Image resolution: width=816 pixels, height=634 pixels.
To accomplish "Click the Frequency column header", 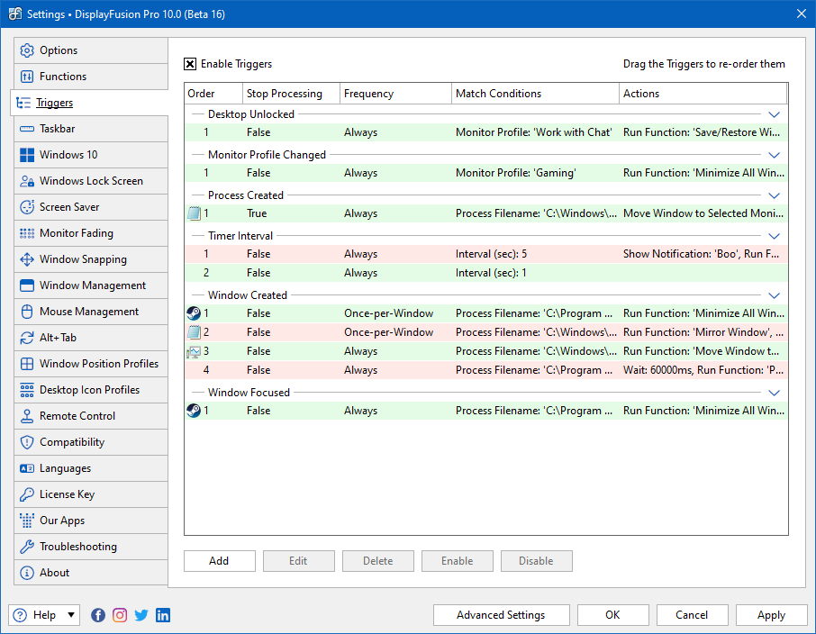I will coord(395,94).
